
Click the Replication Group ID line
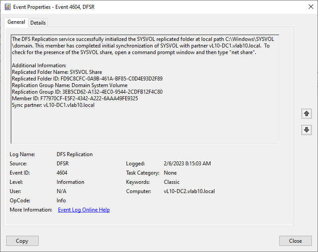87,92
